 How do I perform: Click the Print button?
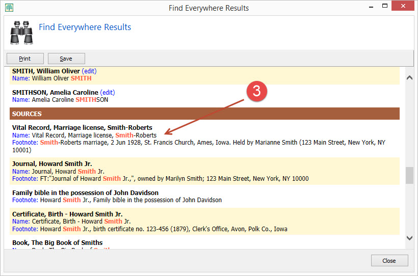tap(25, 59)
